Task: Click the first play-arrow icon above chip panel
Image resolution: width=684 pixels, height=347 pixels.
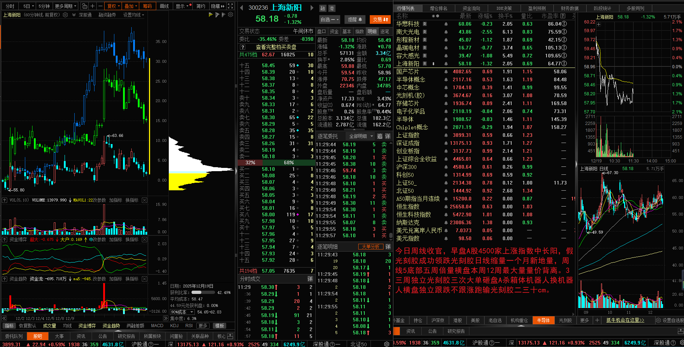Action: tap(217, 15)
